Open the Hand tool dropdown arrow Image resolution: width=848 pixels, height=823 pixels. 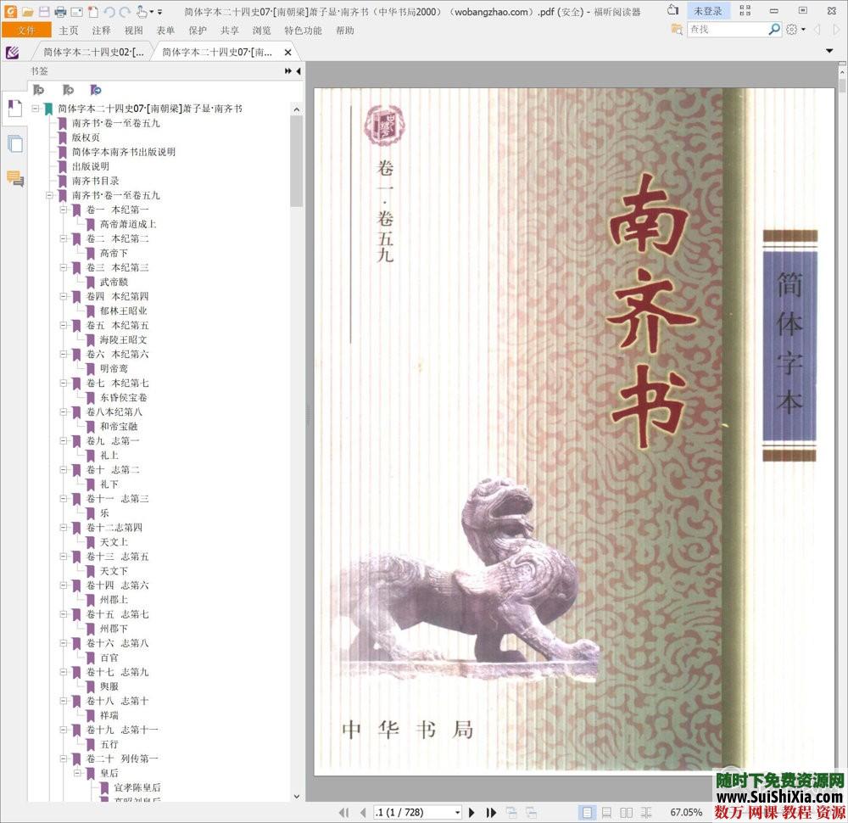(x=151, y=11)
